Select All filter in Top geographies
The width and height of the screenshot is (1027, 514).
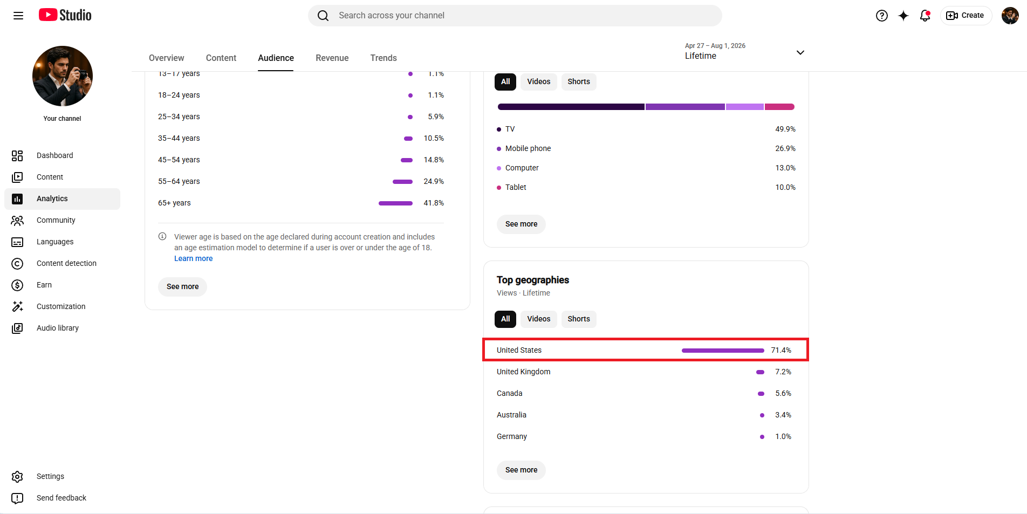(x=505, y=319)
